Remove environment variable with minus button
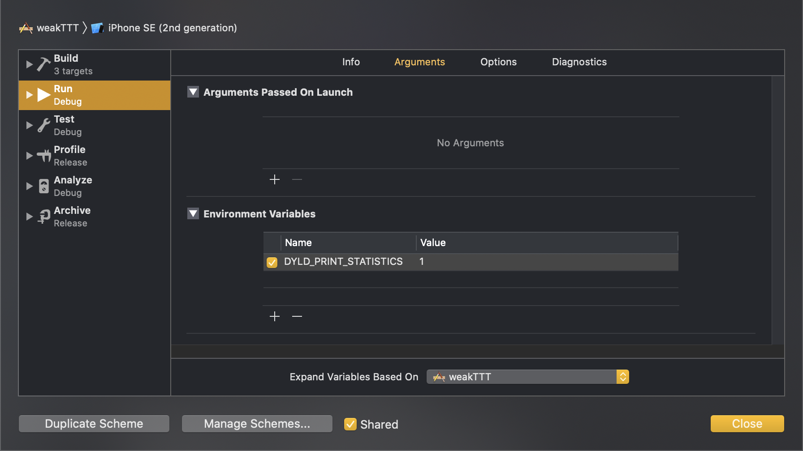 coord(297,316)
